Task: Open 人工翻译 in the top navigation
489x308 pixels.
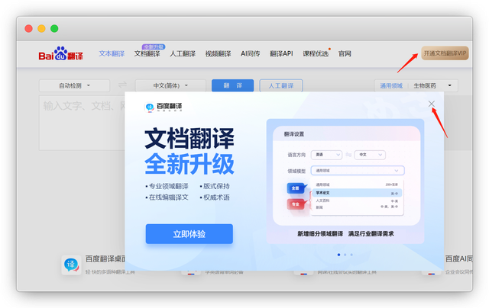Action: pos(183,53)
